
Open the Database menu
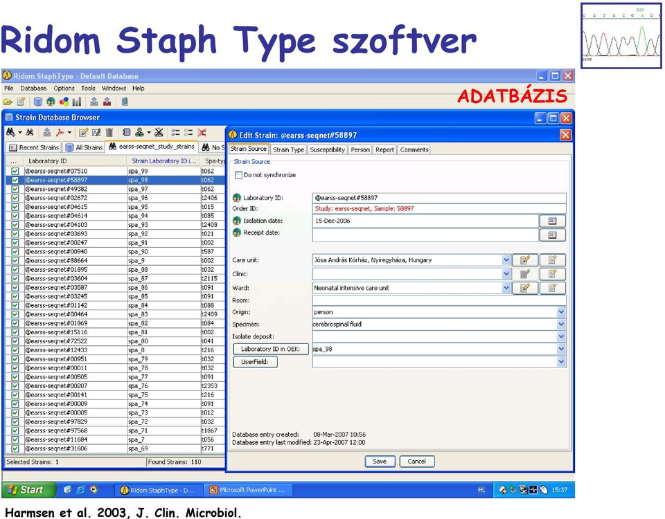[33, 88]
